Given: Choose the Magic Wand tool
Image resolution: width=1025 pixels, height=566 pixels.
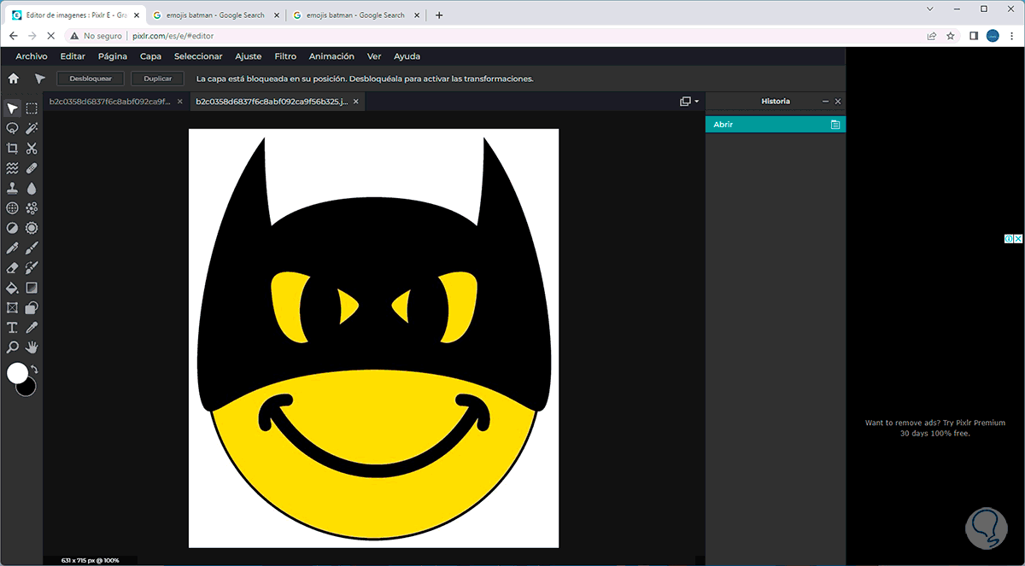Looking at the screenshot, I should pyautogui.click(x=32, y=128).
